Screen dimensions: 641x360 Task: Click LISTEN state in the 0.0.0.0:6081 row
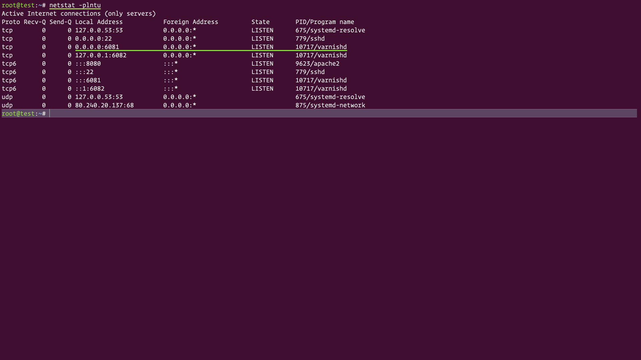tap(262, 47)
